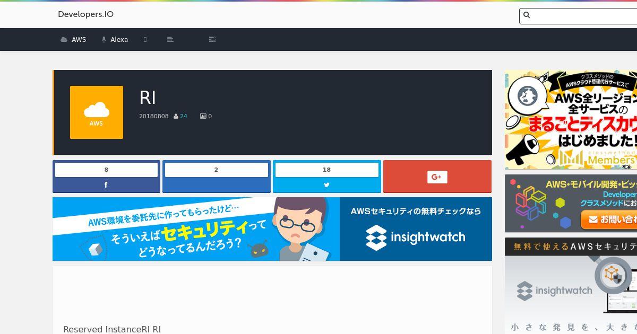Click the Twitter share count 18
Image resolution: width=637 pixels, height=334 pixels.
(326, 170)
